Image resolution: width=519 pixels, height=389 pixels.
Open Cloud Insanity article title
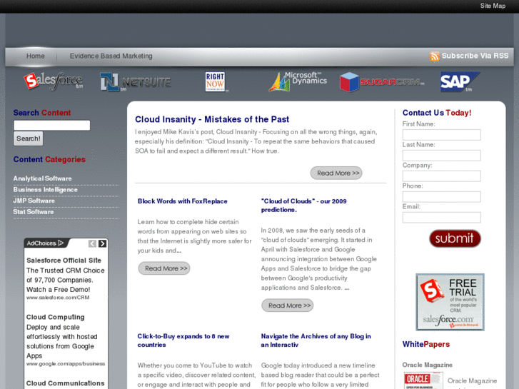click(212, 119)
